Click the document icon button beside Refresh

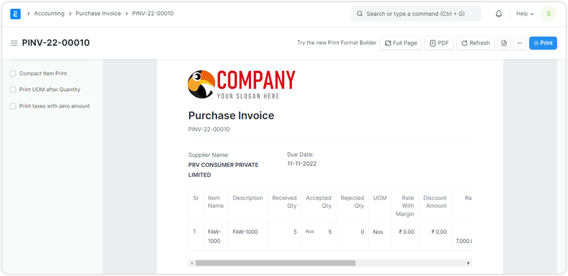pyautogui.click(x=504, y=43)
